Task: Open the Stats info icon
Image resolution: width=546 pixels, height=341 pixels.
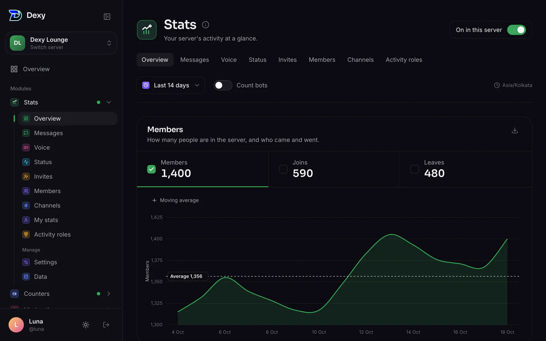Action: click(205, 25)
